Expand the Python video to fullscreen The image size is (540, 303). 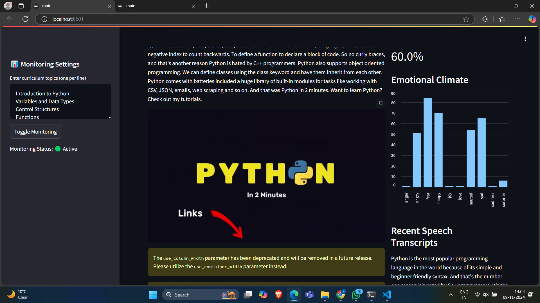[x=381, y=103]
